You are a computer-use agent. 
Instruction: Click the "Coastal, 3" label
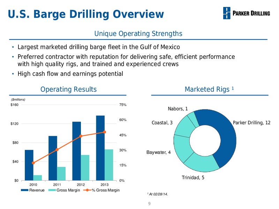pyautogui.click(x=162, y=123)
